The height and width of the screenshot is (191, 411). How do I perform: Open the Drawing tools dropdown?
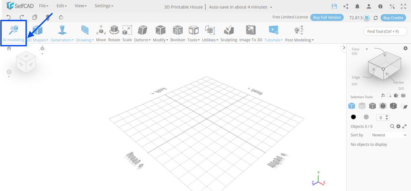tap(85, 34)
